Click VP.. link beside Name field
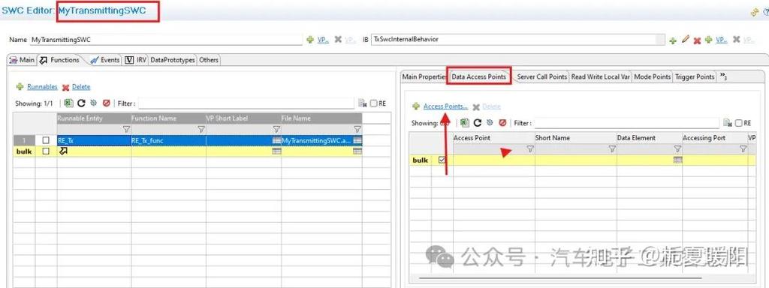The height and width of the screenshot is (288, 769). point(323,40)
